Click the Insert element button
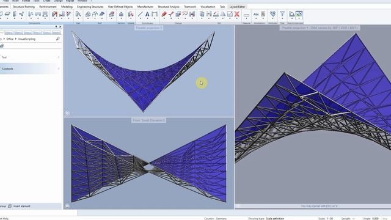Screen dimensions: 391x220 pos(22,206)
